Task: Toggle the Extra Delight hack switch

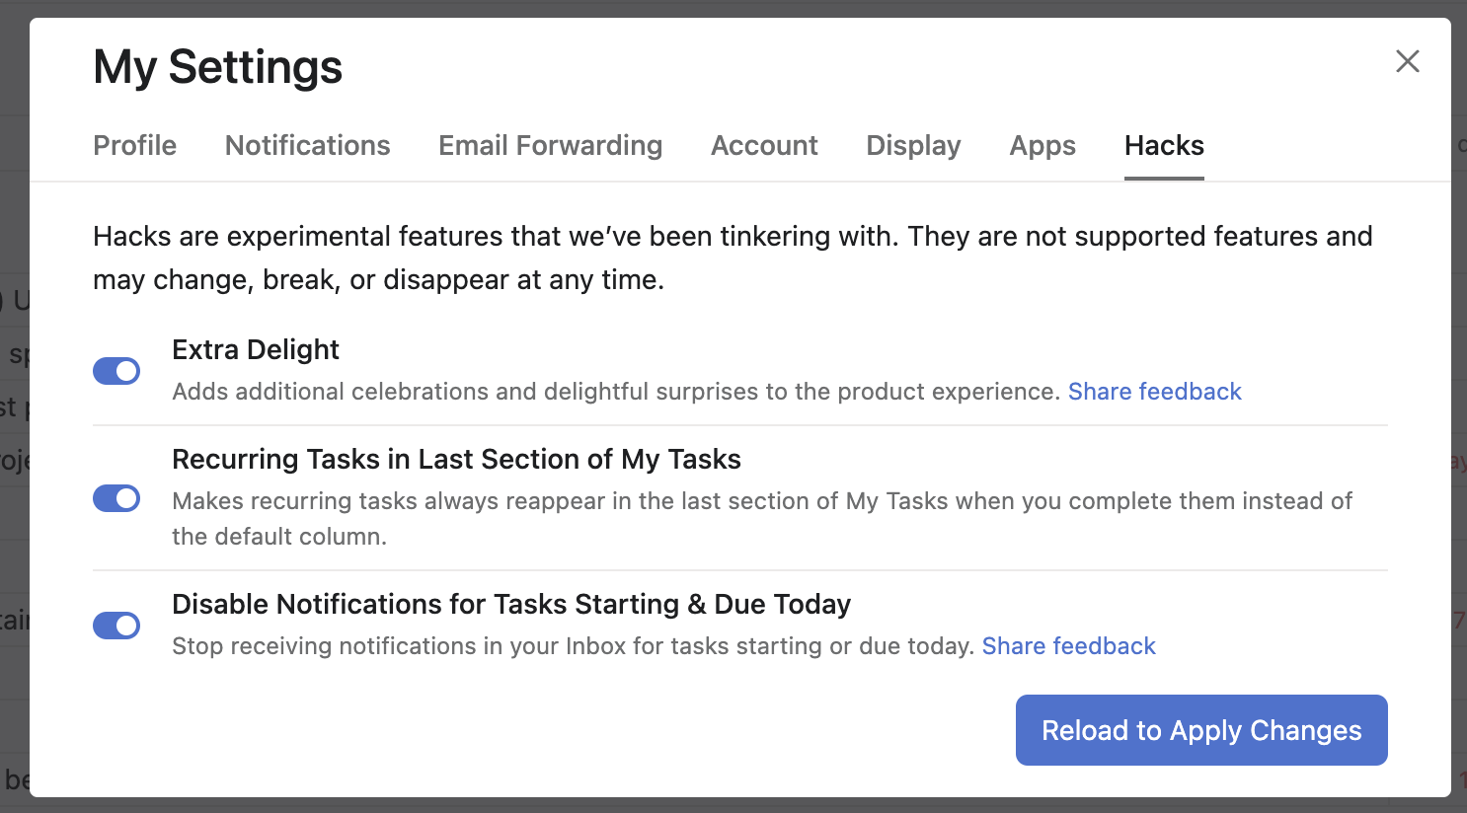Action: [116, 371]
